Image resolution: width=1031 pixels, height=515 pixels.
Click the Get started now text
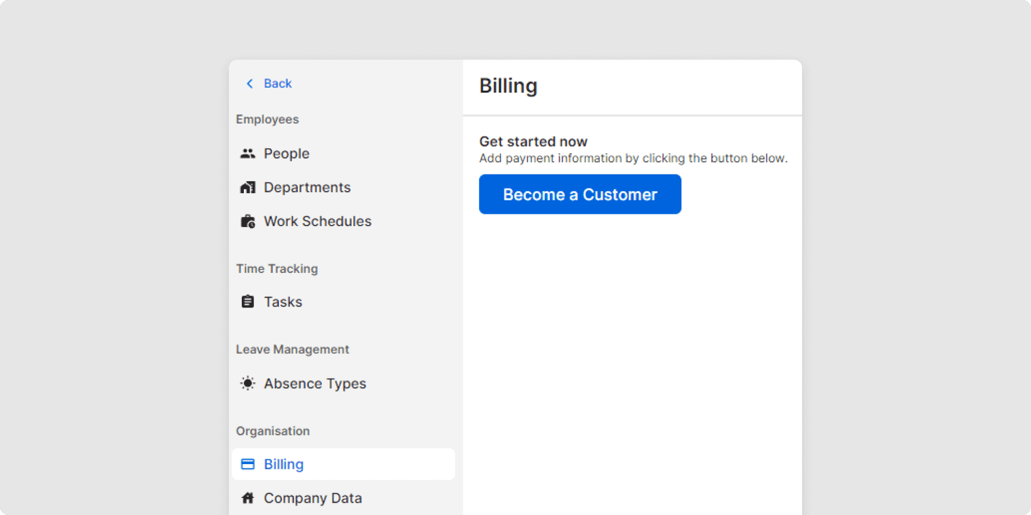[x=533, y=142]
